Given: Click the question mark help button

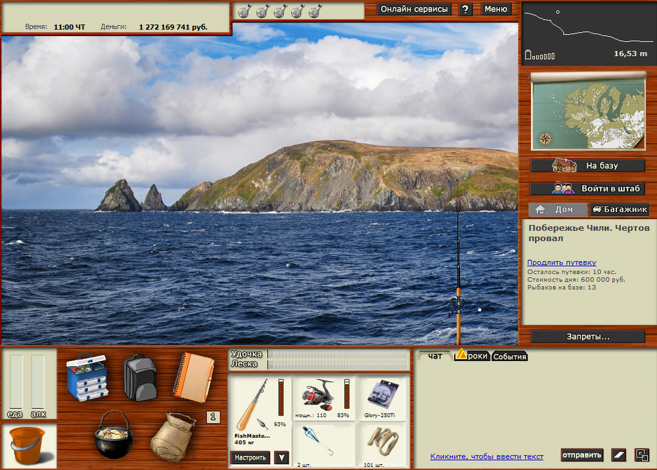Looking at the screenshot, I should click(x=465, y=9).
